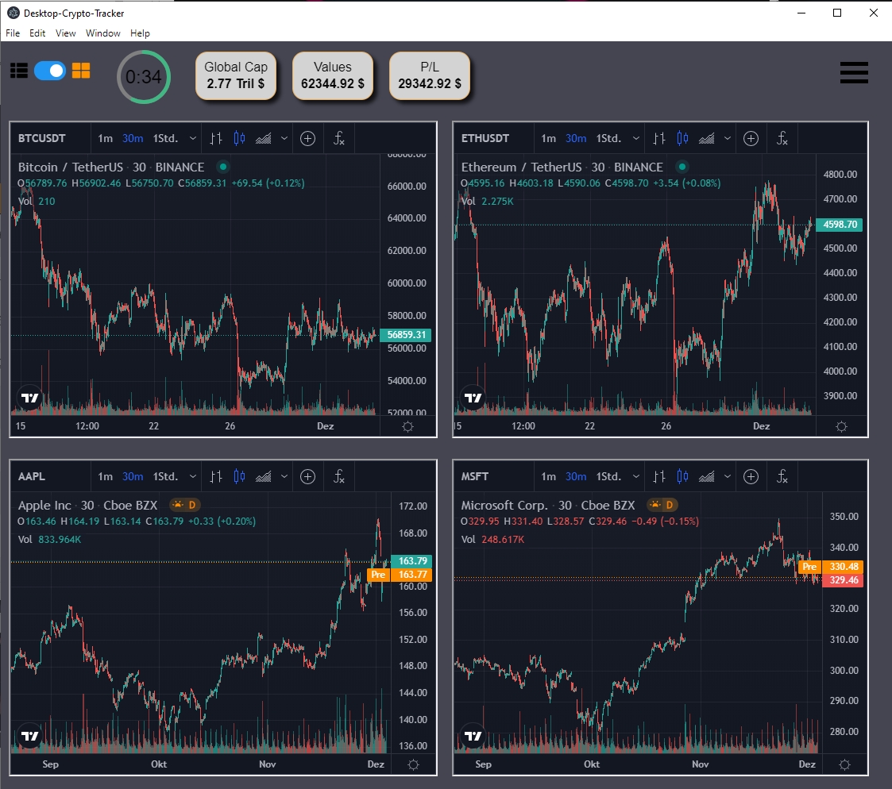The image size is (892, 789).
Task: Open the hamburger menu
Action: [x=854, y=72]
